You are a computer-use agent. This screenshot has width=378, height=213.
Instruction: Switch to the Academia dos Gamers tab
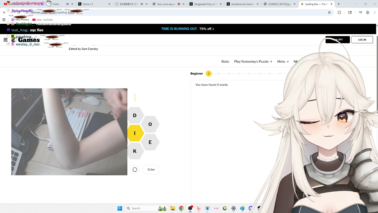coord(243,4)
